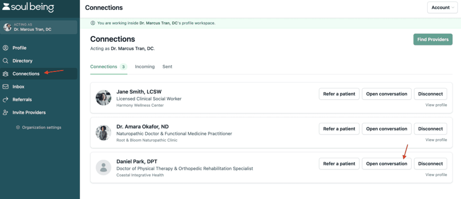Open the Acting as Dr. Marcus Tran switcher

pos(39,27)
